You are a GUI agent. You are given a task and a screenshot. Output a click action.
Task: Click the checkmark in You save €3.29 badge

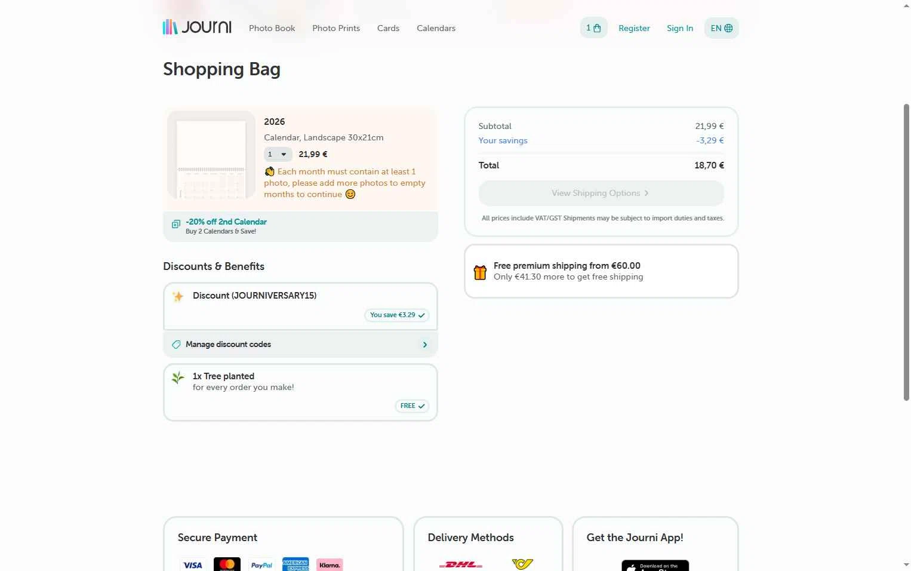(421, 315)
